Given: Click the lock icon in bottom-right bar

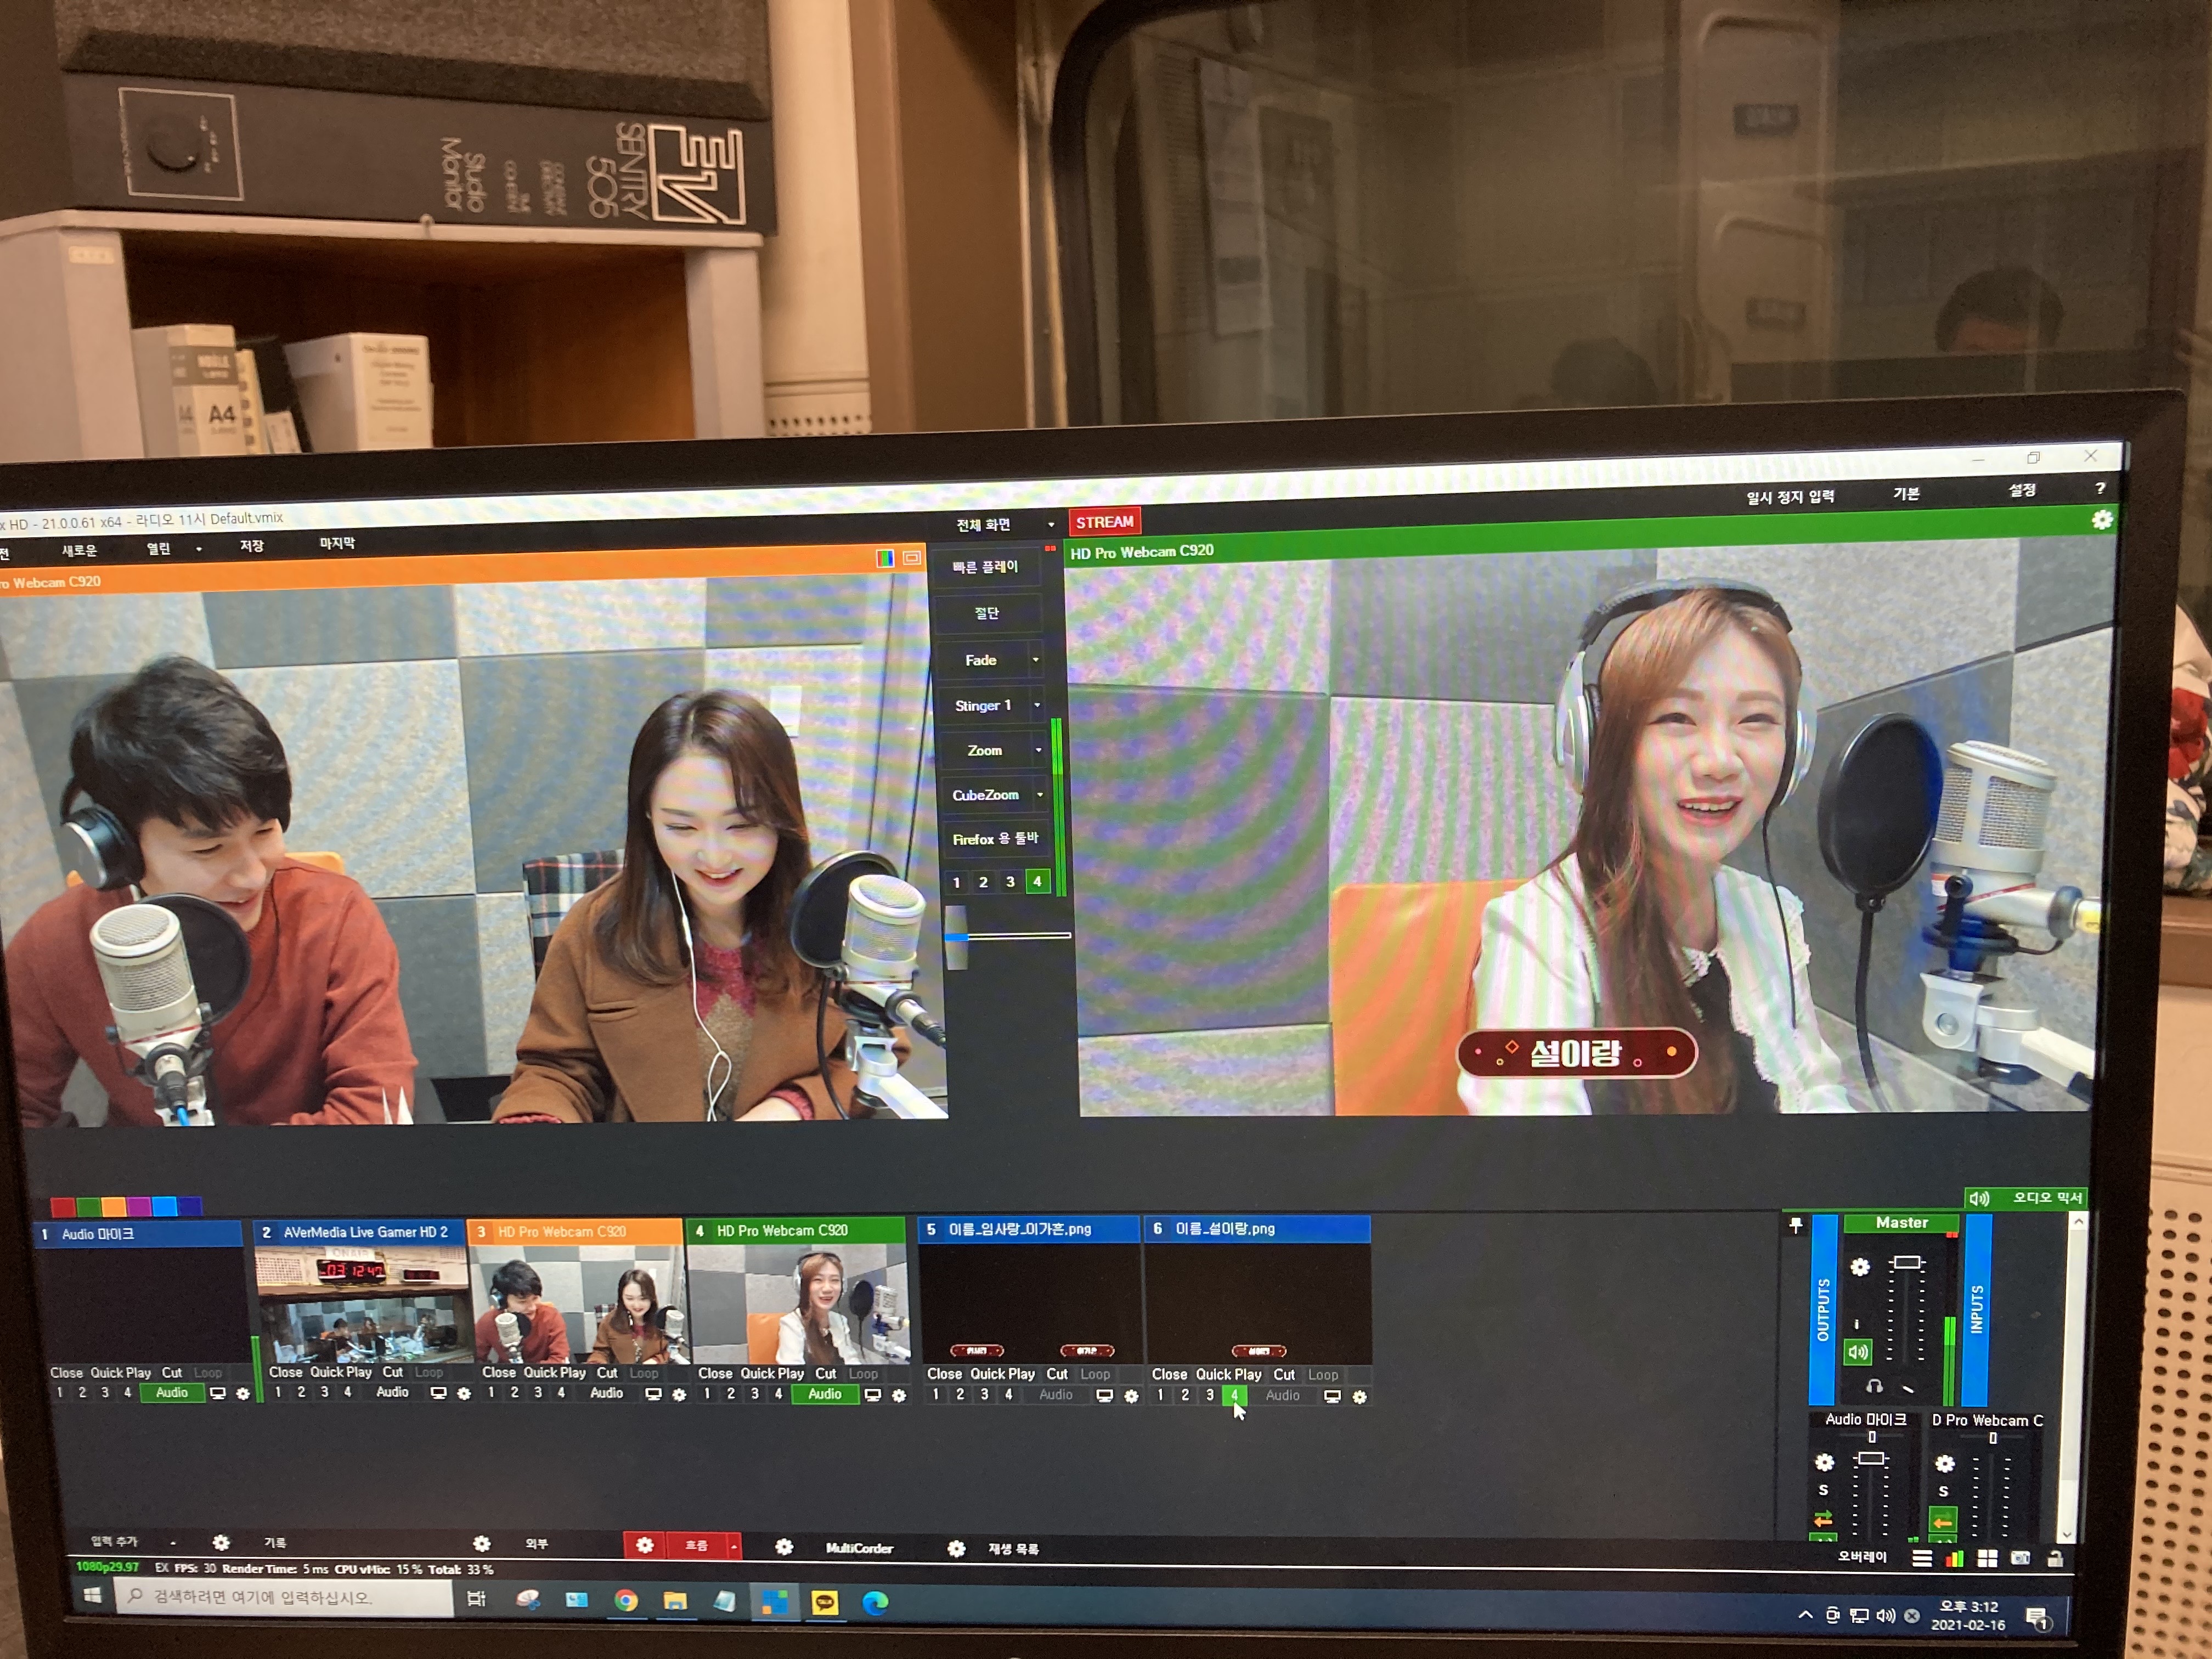Looking at the screenshot, I should (2054, 1558).
